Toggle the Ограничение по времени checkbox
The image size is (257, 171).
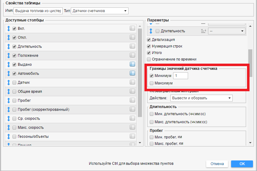click(x=149, y=59)
